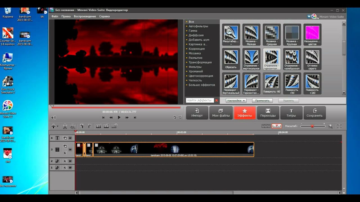The width and height of the screenshot is (360, 202).
Task: Open the Файл menu
Action: [x=55, y=16]
